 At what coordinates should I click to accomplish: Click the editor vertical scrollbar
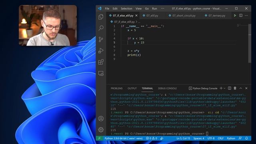coord(250,43)
